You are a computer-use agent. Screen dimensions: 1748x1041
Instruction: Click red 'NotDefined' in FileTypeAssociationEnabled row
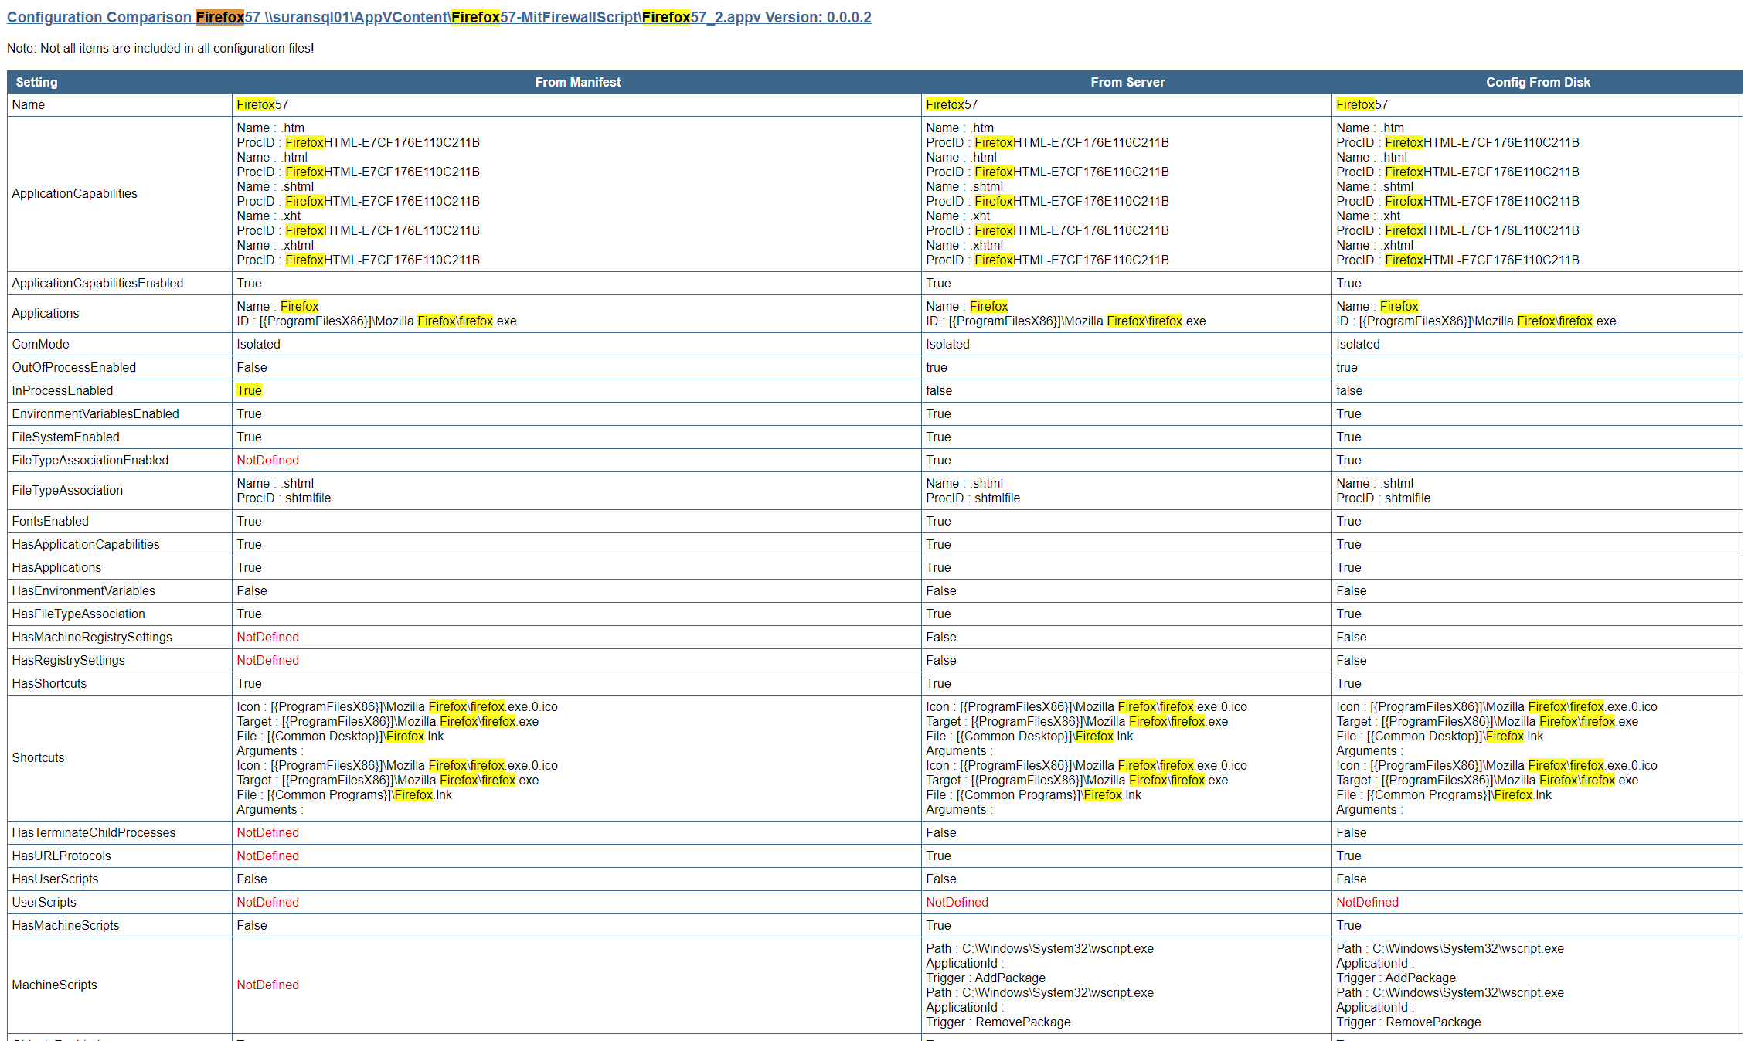click(267, 460)
